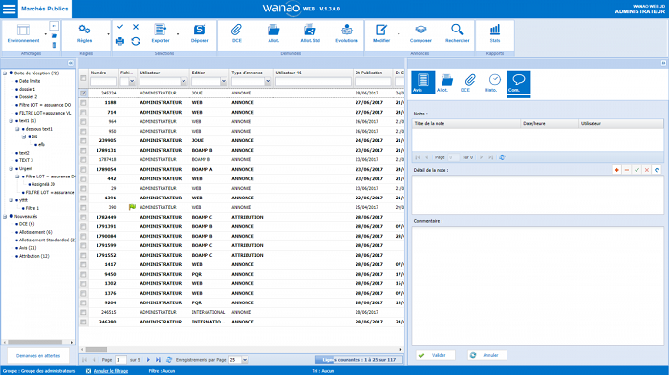Cancel note with the red X icon
669x375 pixels.
(x=647, y=170)
